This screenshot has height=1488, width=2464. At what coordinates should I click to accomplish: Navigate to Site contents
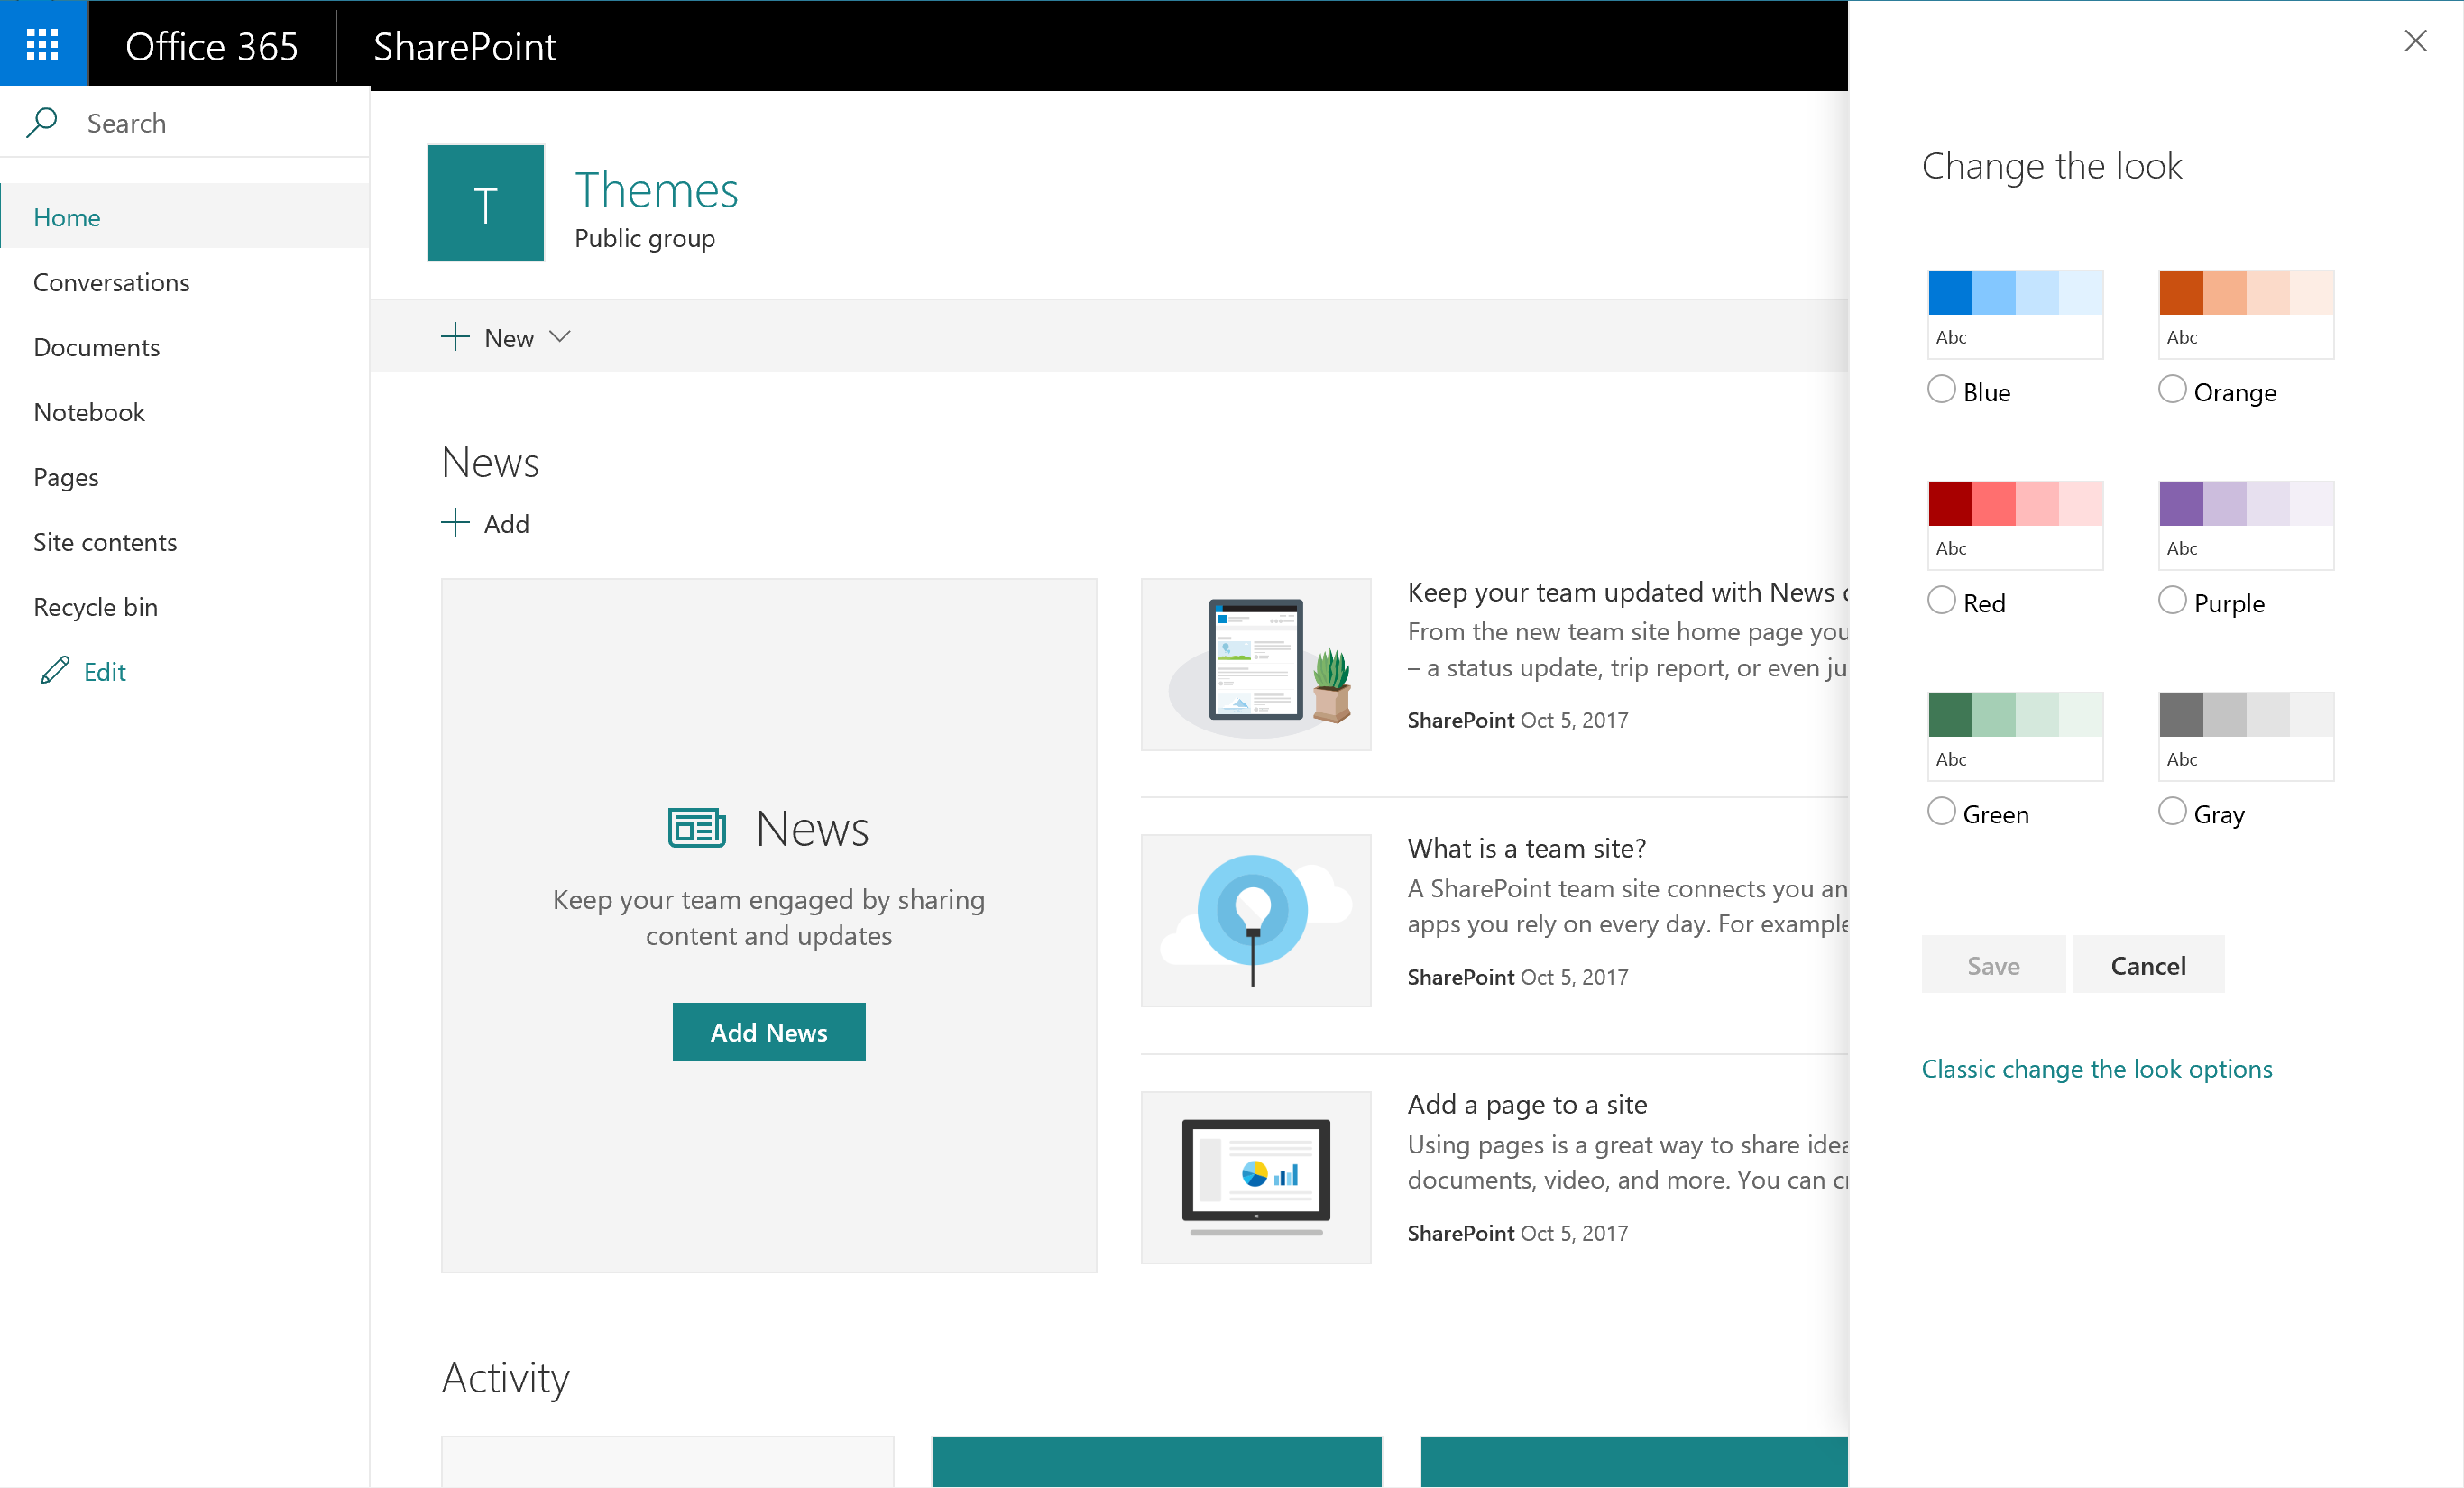click(x=104, y=541)
